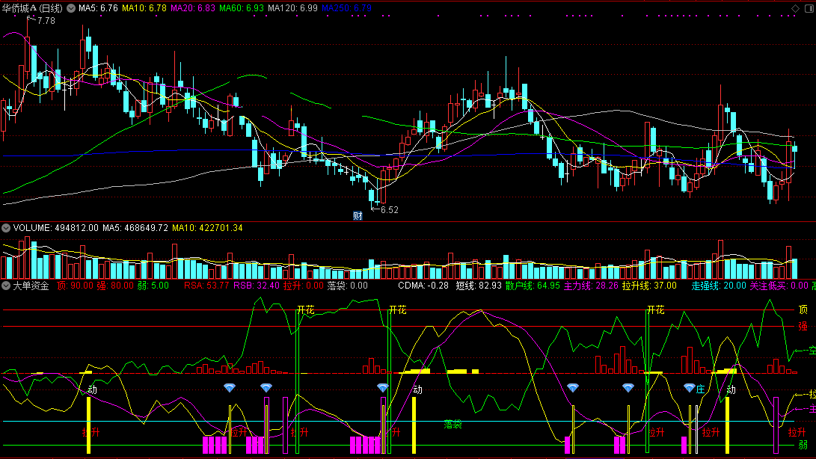This screenshot has width=816, height=459.
Task: Click the MA120: 6.99 moving average label
Action: [292, 8]
